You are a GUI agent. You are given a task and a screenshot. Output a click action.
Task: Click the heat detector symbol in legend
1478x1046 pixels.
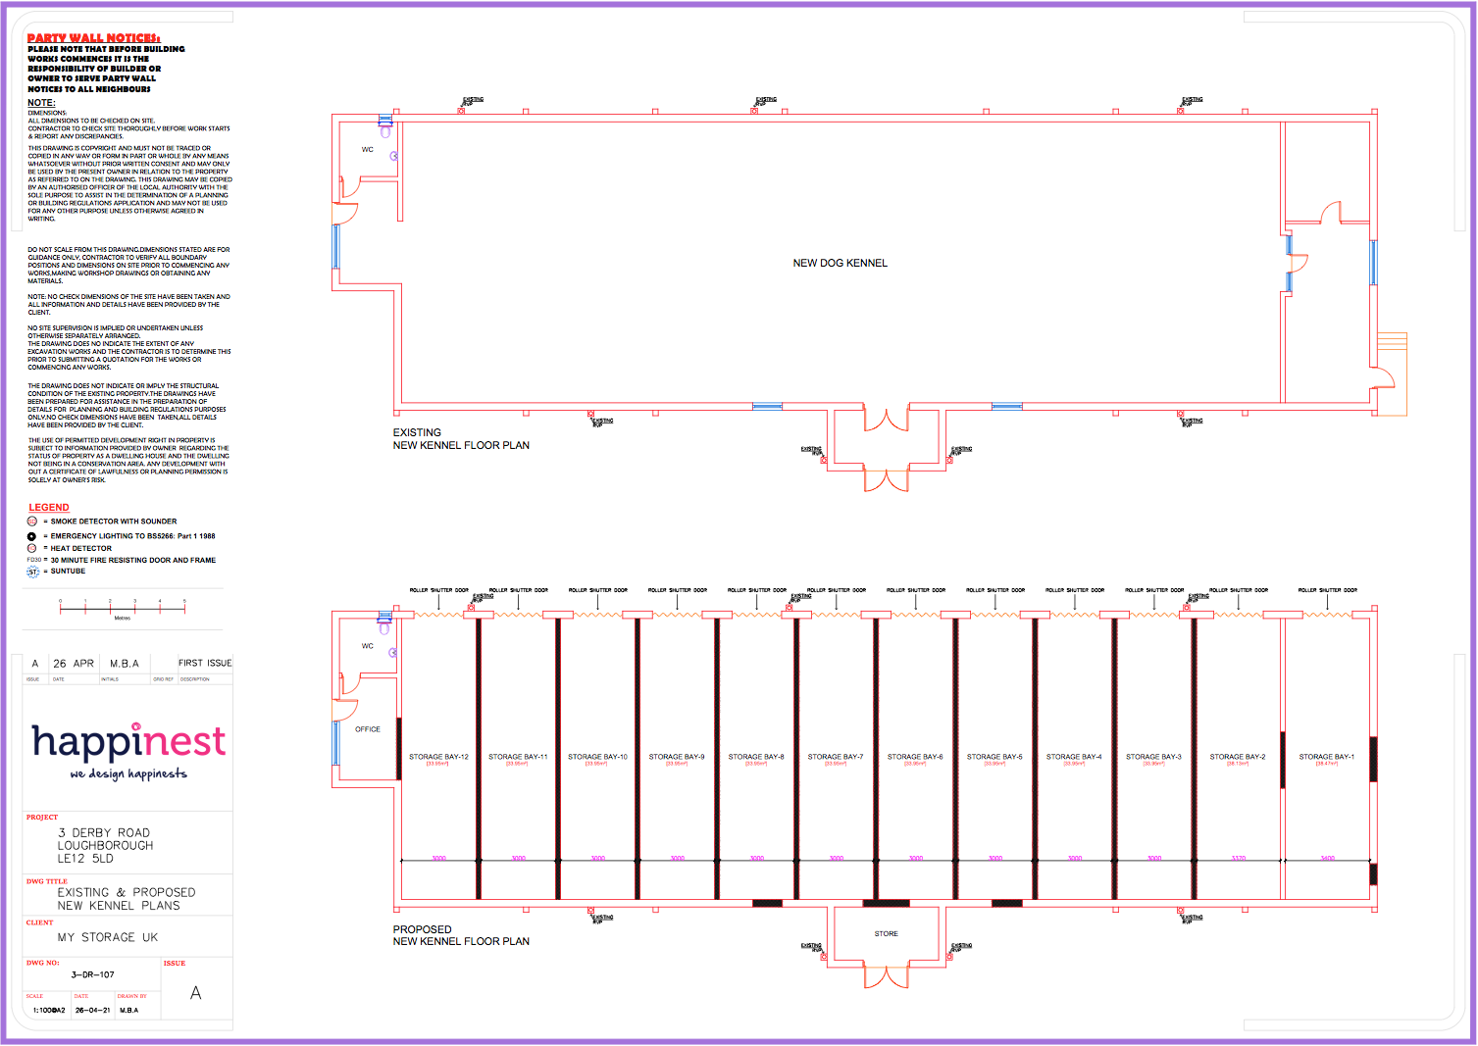(32, 548)
